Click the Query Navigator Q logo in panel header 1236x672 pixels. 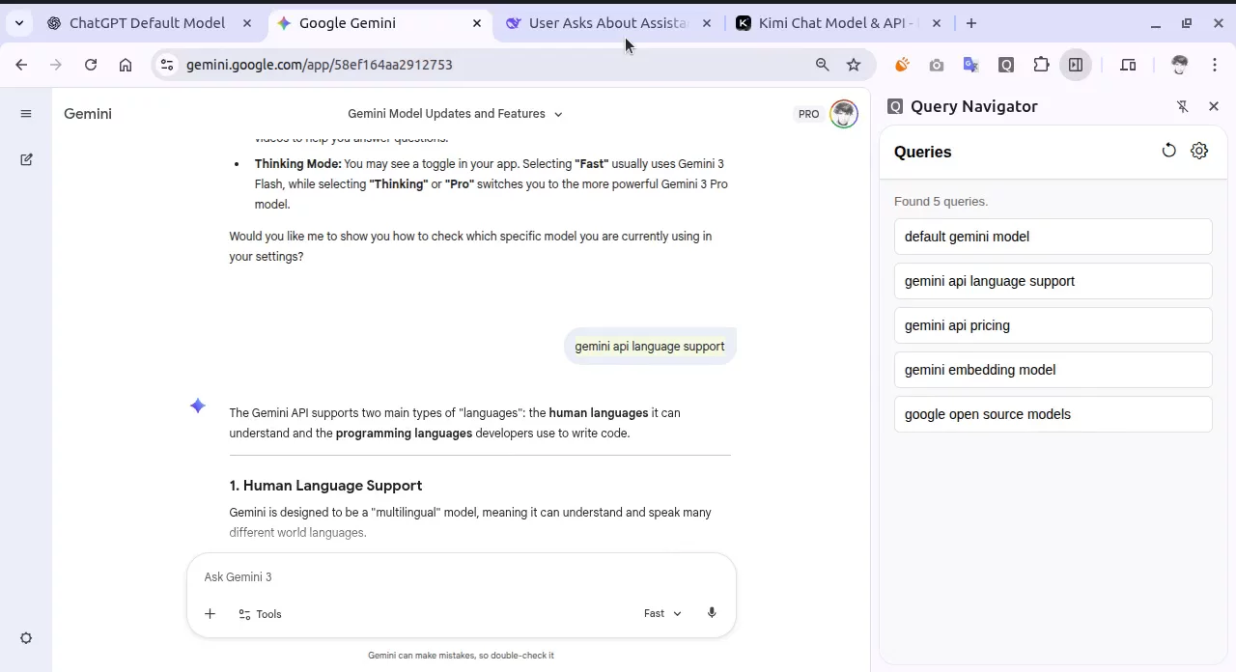895,106
